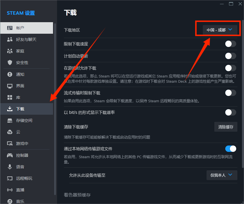Select the 控制器 gamepad icon
The width and height of the screenshot is (244, 204).
pyautogui.click(x=10, y=155)
